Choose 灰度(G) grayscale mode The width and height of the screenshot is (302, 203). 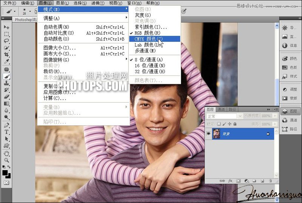click(155, 15)
